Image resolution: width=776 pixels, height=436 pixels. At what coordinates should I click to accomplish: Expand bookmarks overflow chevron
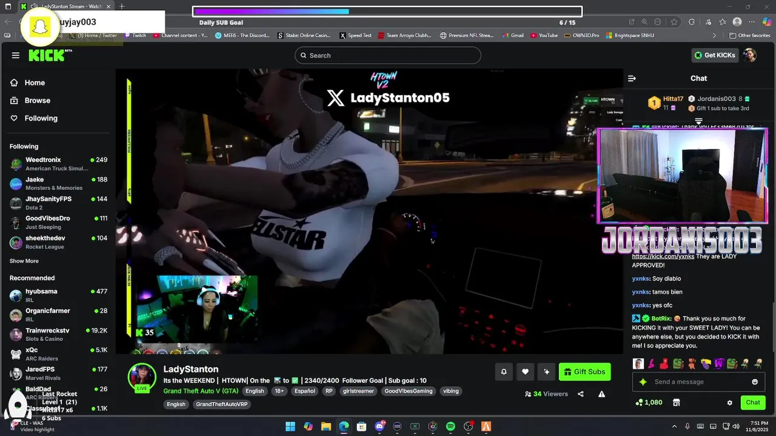click(714, 36)
